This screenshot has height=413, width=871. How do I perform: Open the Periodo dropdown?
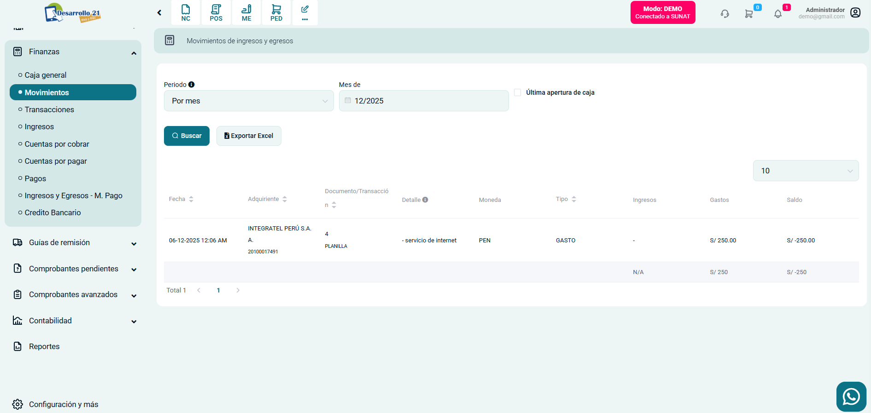(x=249, y=101)
